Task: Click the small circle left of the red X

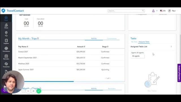Action: (23, 91)
